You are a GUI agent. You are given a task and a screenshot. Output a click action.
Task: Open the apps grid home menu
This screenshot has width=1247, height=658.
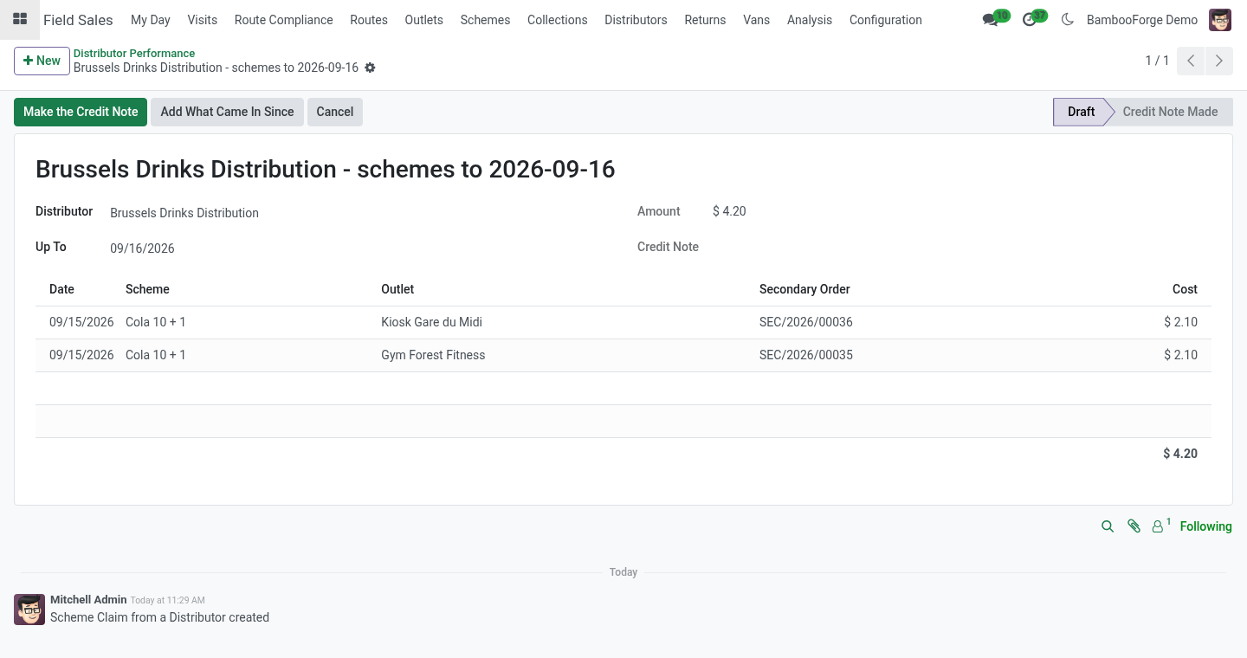click(x=19, y=19)
